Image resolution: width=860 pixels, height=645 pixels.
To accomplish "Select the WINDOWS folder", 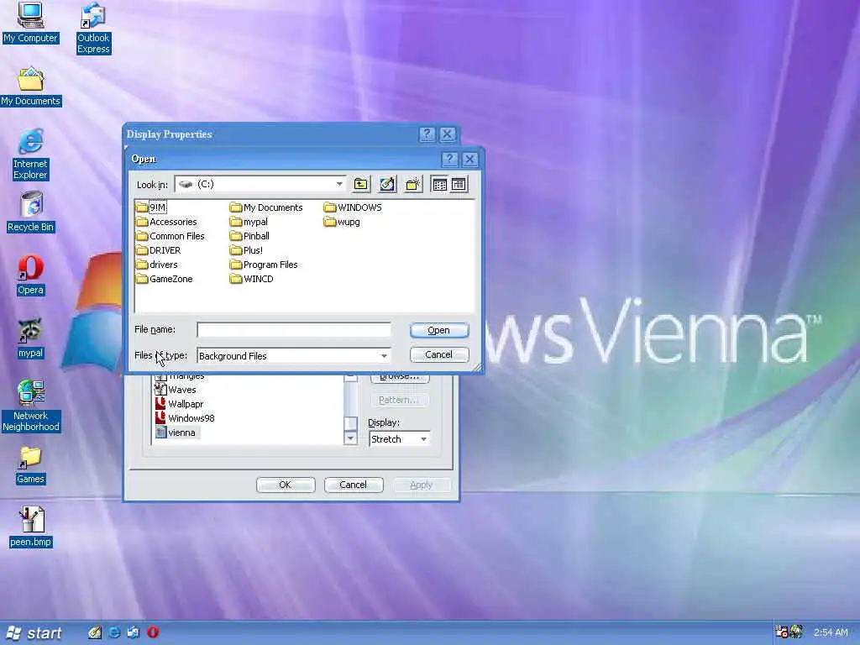I will coord(353,207).
